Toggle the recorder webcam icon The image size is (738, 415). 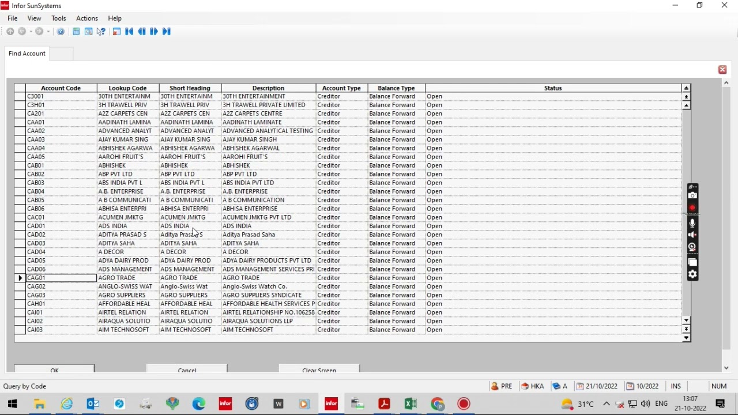693,247
